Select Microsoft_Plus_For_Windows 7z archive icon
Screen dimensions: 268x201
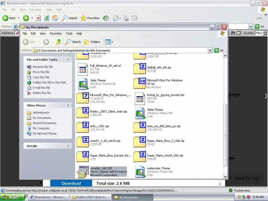click(x=82, y=98)
